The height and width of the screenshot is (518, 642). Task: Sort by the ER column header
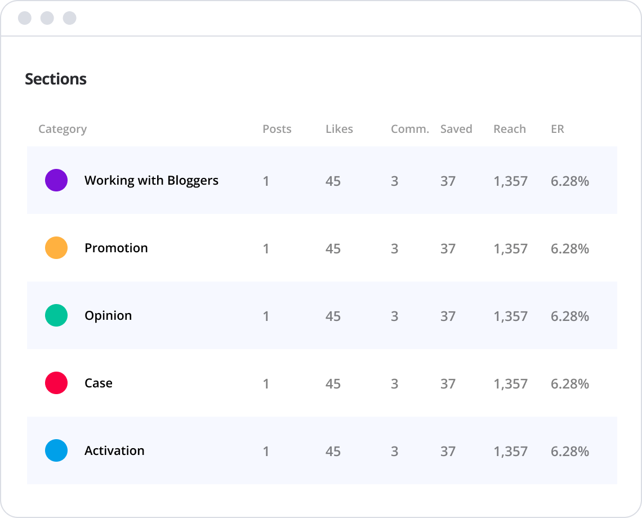pyautogui.click(x=558, y=129)
